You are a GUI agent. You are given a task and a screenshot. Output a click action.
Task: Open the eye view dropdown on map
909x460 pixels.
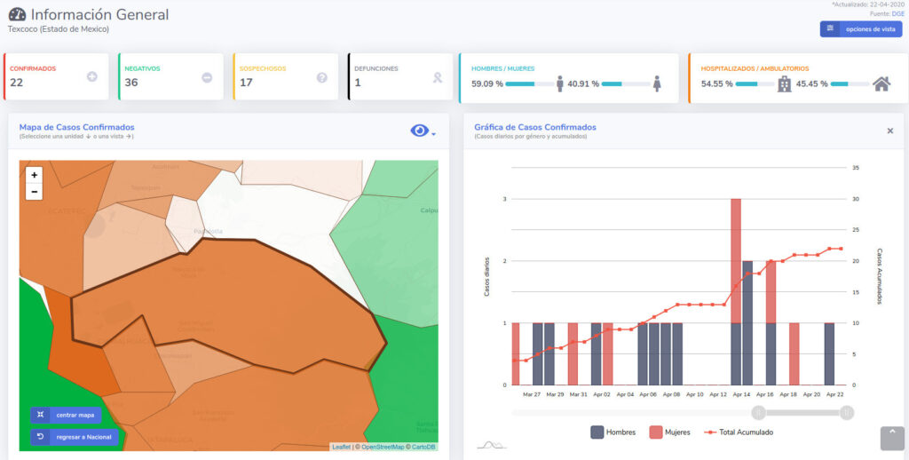click(x=423, y=131)
